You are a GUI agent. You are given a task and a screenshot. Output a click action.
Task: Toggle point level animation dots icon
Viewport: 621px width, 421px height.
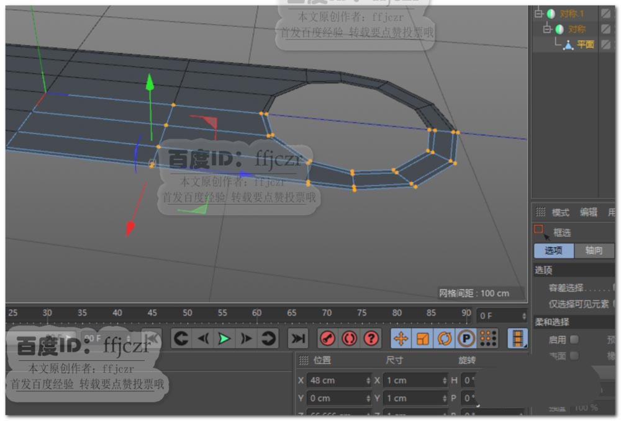(488, 339)
